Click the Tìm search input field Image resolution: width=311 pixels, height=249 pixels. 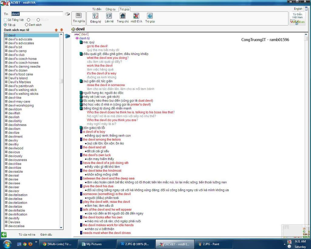(x=37, y=14)
